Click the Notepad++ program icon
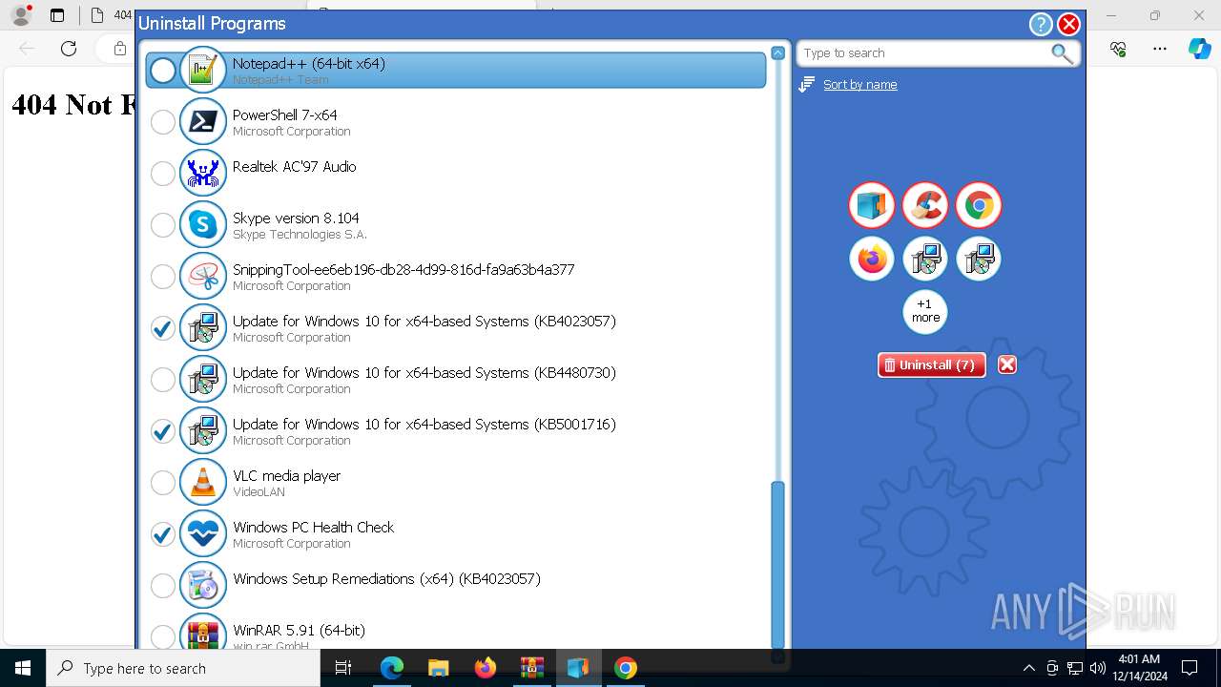Screen dimensions: 1221x687 (203, 71)
